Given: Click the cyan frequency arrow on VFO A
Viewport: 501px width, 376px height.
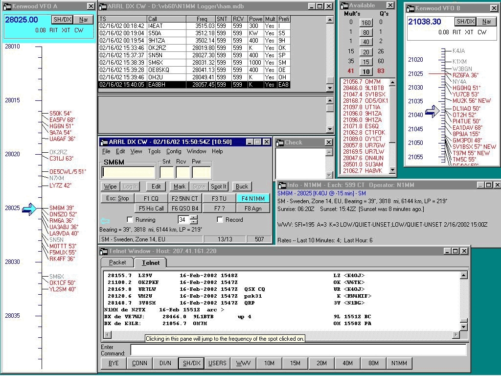Looking at the screenshot, I should tap(29, 209).
